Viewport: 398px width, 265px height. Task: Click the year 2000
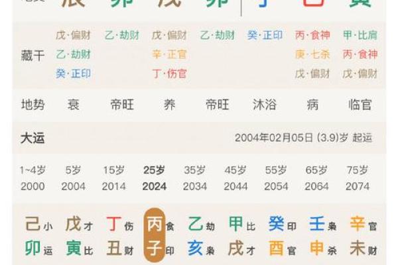[x=33, y=187]
